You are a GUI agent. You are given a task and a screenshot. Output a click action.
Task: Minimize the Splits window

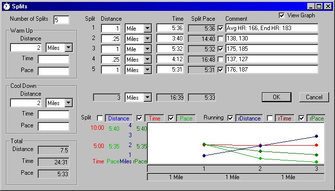(311, 6)
